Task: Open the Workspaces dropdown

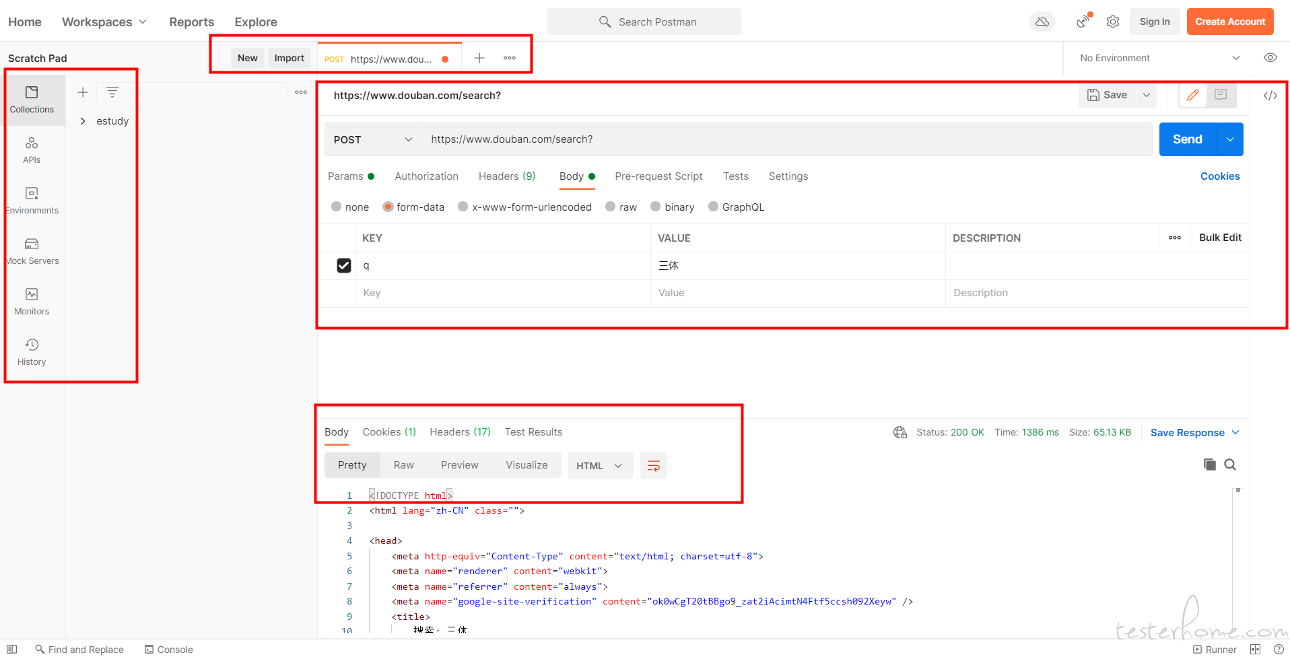Action: [x=104, y=22]
